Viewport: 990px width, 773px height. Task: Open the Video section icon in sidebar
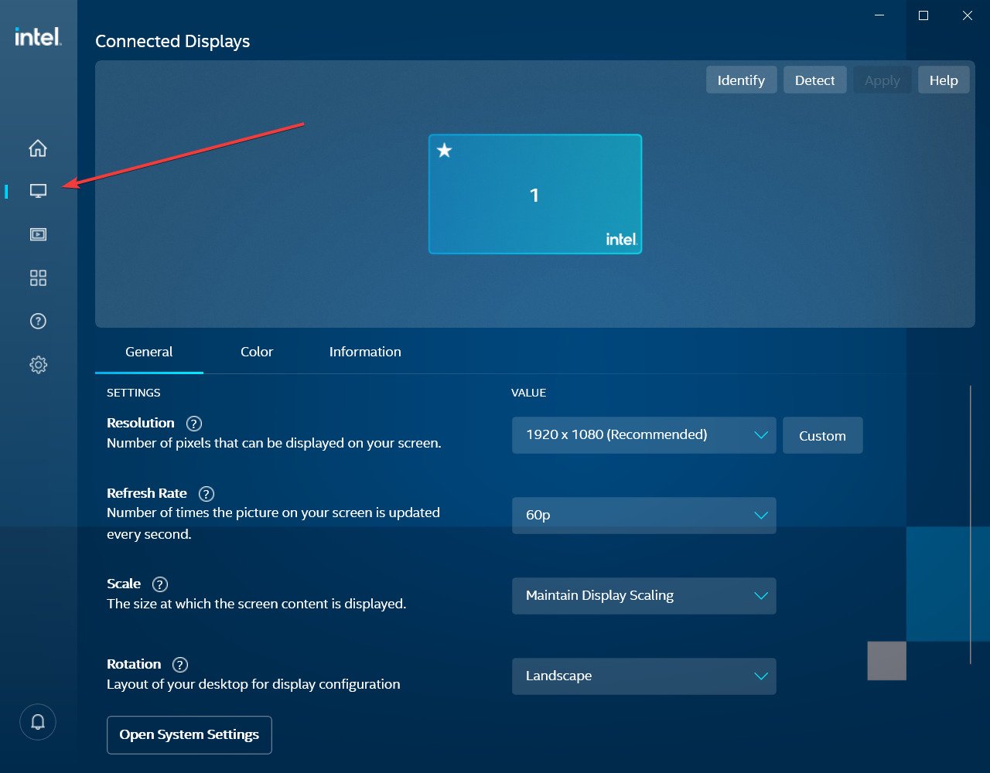pyautogui.click(x=38, y=234)
